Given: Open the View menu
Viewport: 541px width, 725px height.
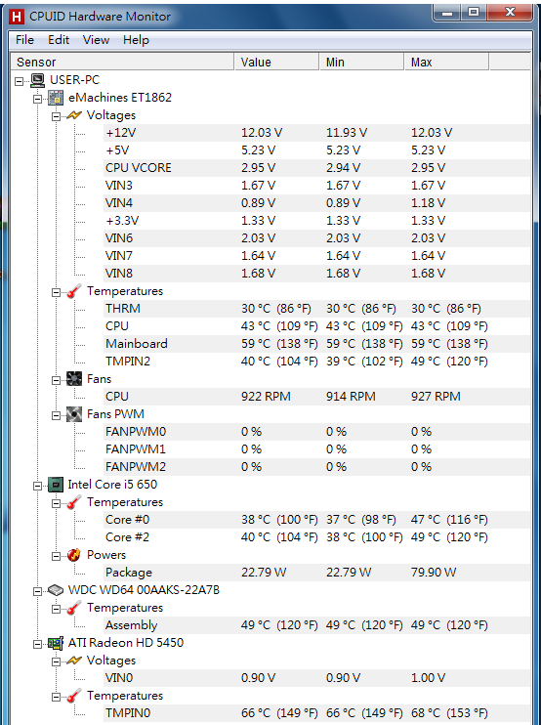Looking at the screenshot, I should (96, 40).
